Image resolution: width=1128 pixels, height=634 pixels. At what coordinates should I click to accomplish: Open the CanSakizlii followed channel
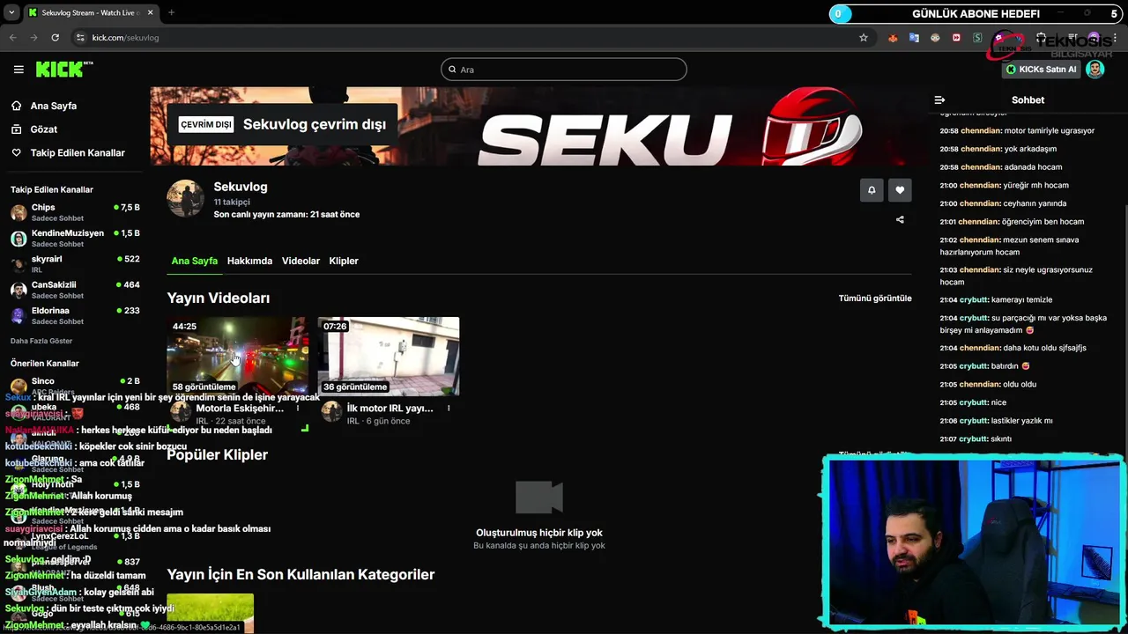pyautogui.click(x=75, y=290)
